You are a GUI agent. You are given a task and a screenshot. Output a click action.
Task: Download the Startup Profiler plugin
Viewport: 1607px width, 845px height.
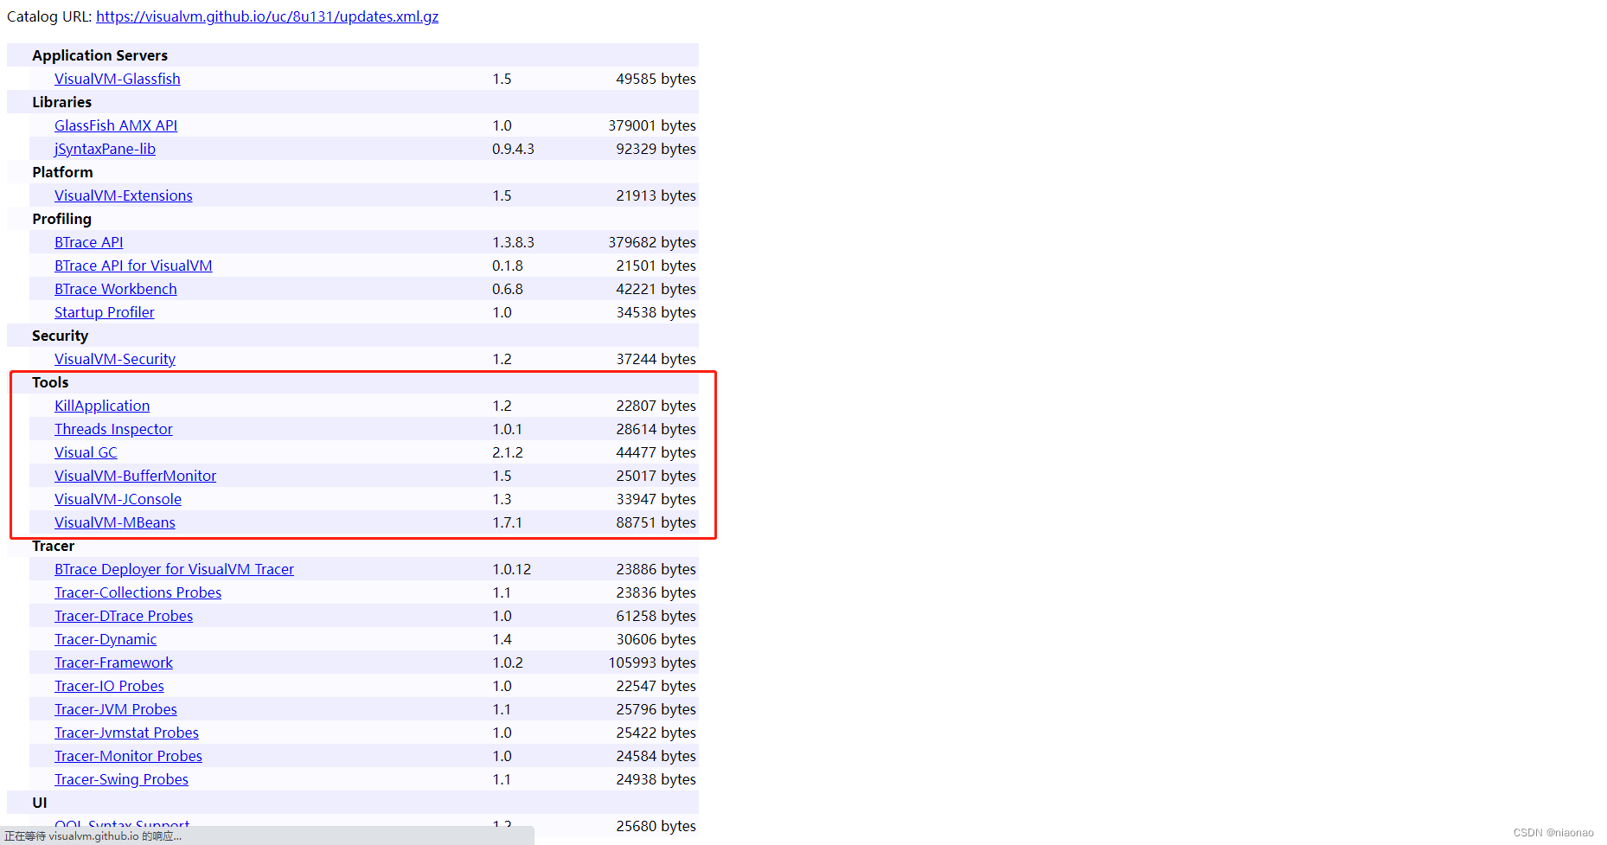click(x=105, y=312)
